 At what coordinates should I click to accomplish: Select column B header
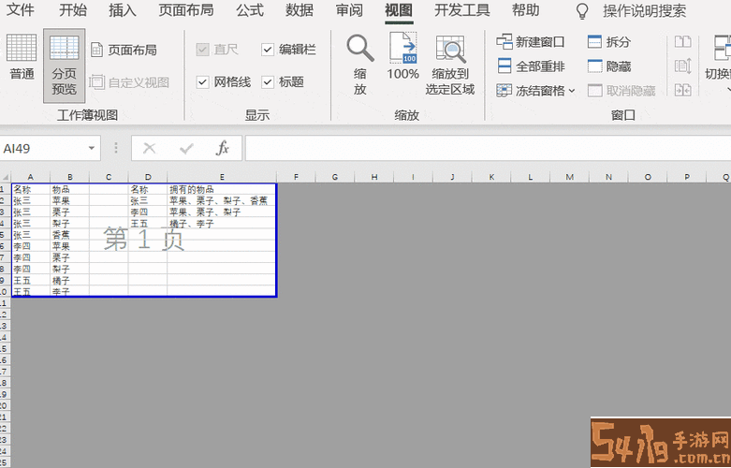coord(69,177)
